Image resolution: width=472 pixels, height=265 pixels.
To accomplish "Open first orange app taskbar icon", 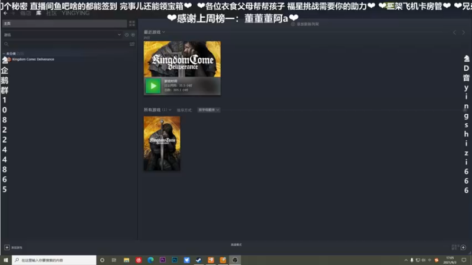I will [x=211, y=260].
